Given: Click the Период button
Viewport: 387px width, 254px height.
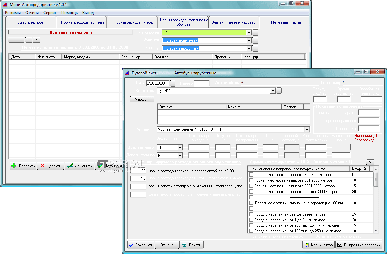Looking at the screenshot, I should [16, 40].
